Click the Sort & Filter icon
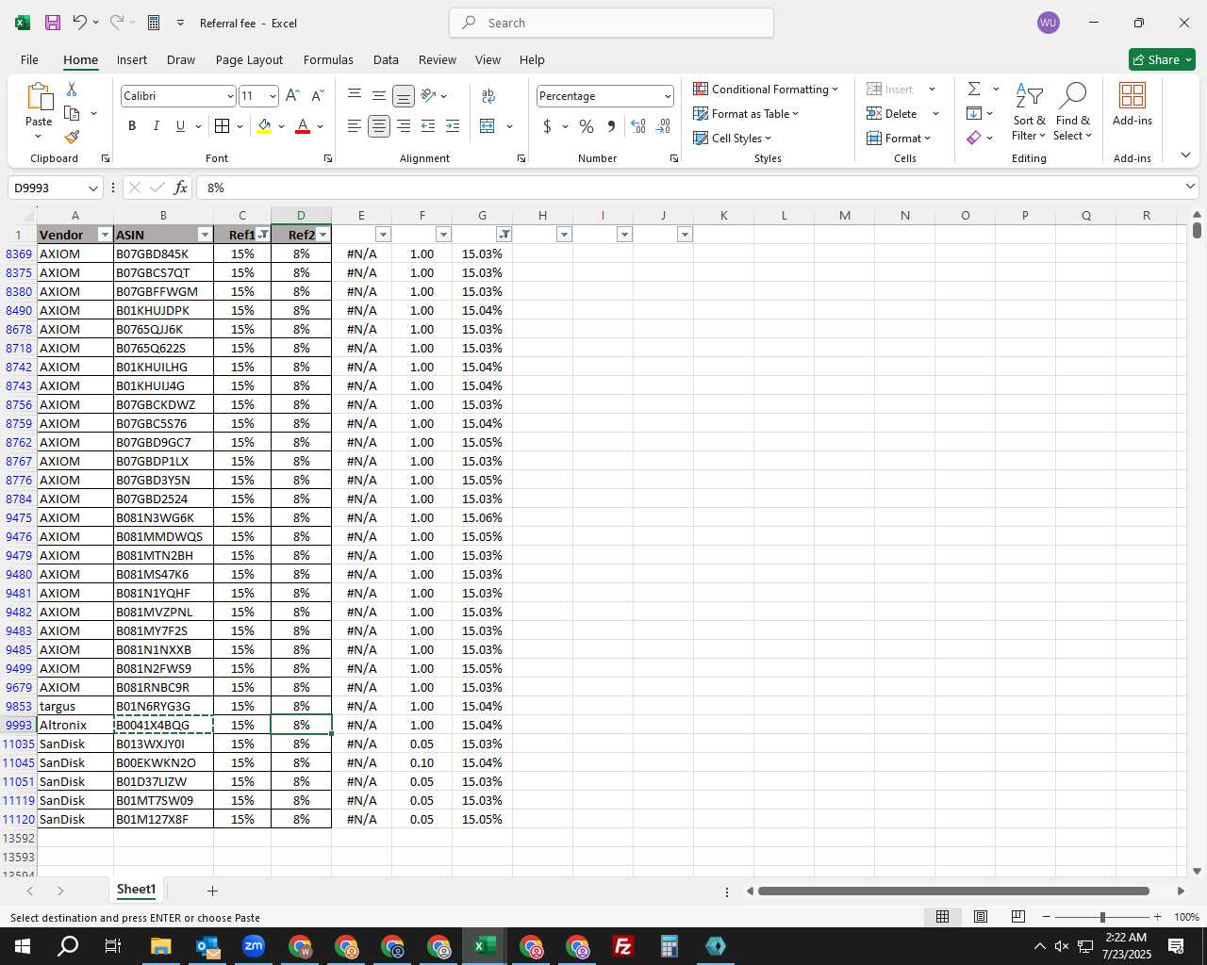1207x965 pixels. [1029, 111]
